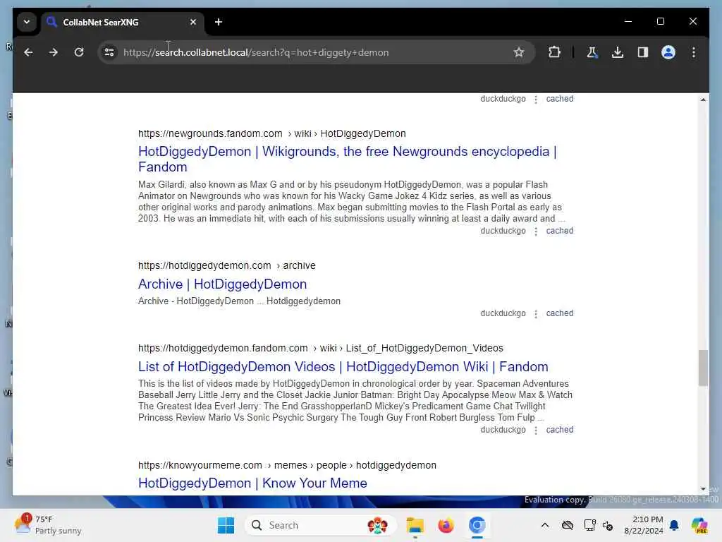The height and width of the screenshot is (542, 722).
Task: Click the page's vertical scrollbar thumb
Action: coord(703,368)
